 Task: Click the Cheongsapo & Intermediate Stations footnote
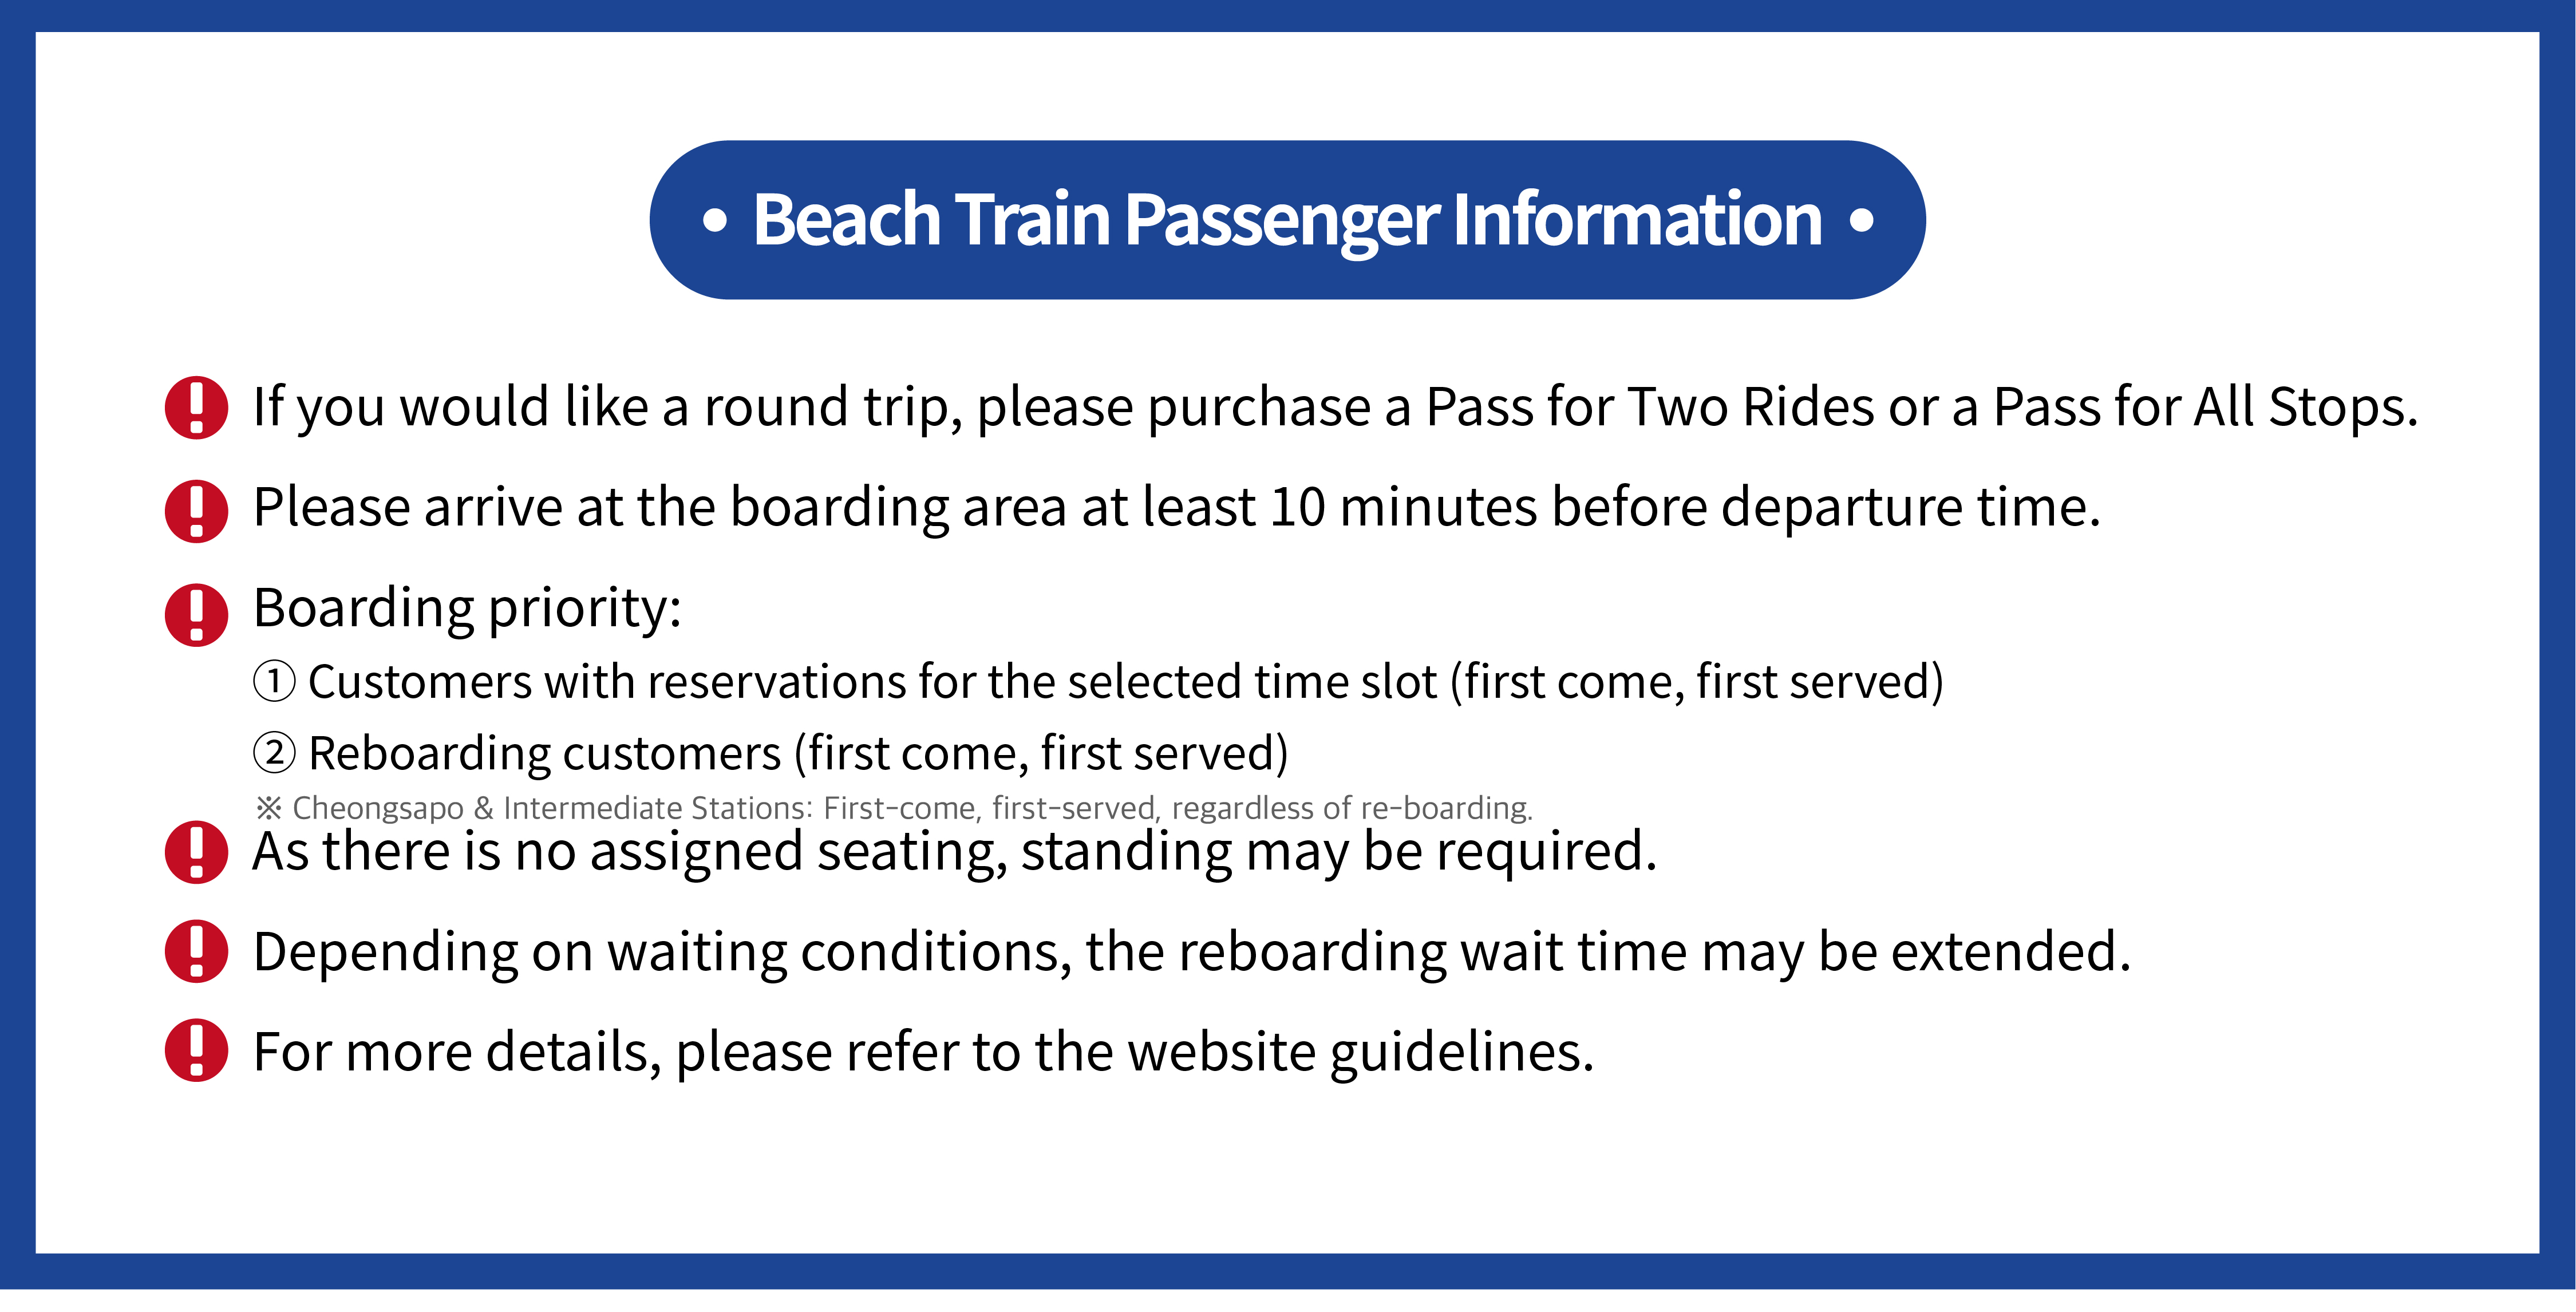point(894,808)
